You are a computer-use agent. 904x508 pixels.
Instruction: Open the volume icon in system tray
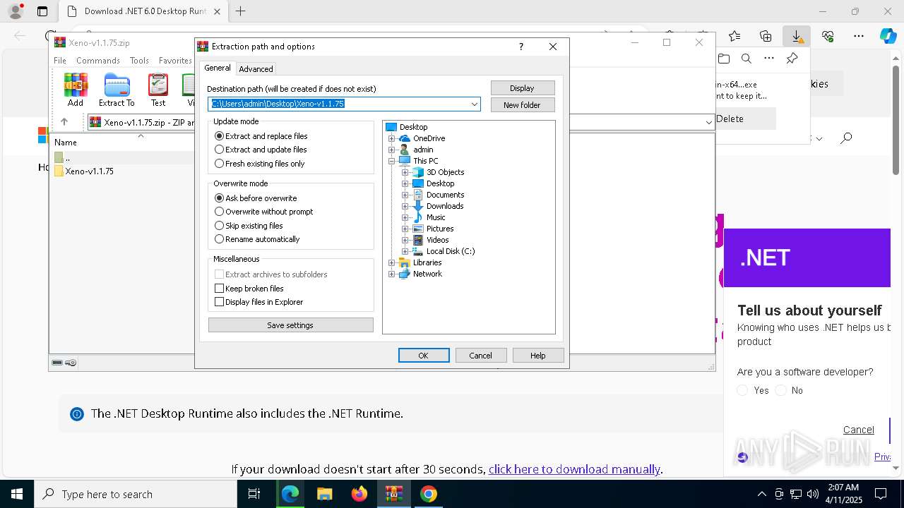click(x=813, y=494)
